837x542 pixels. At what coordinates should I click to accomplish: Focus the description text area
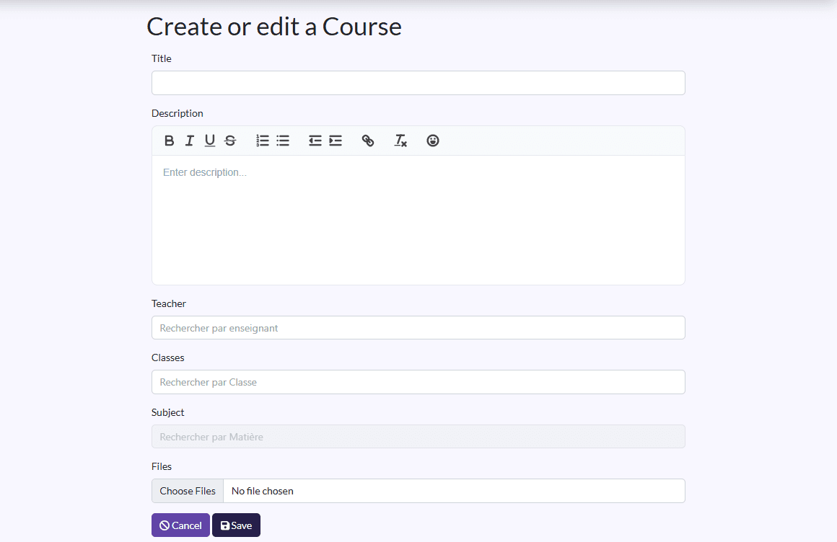pos(418,220)
